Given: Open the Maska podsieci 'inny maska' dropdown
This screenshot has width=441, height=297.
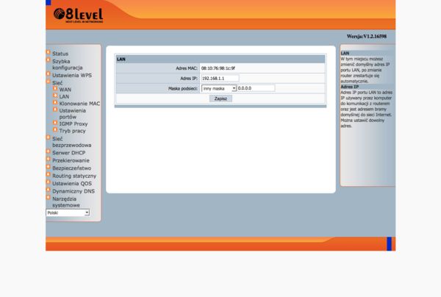Looking at the screenshot, I should click(x=219, y=89).
